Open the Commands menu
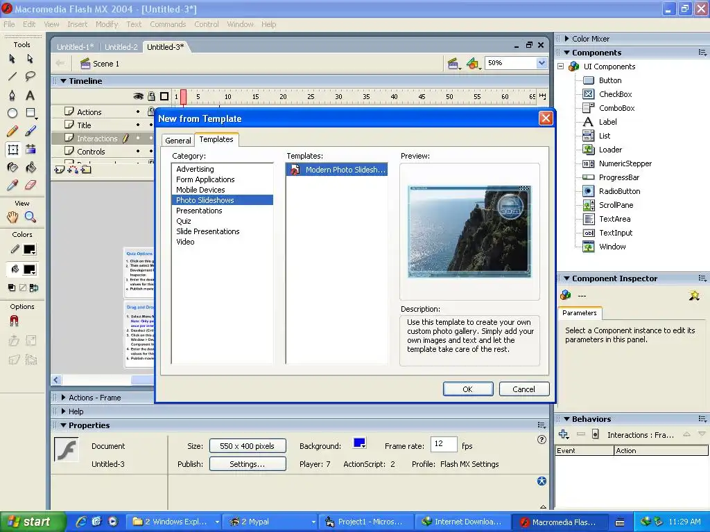This screenshot has height=532, width=710. 168,24
